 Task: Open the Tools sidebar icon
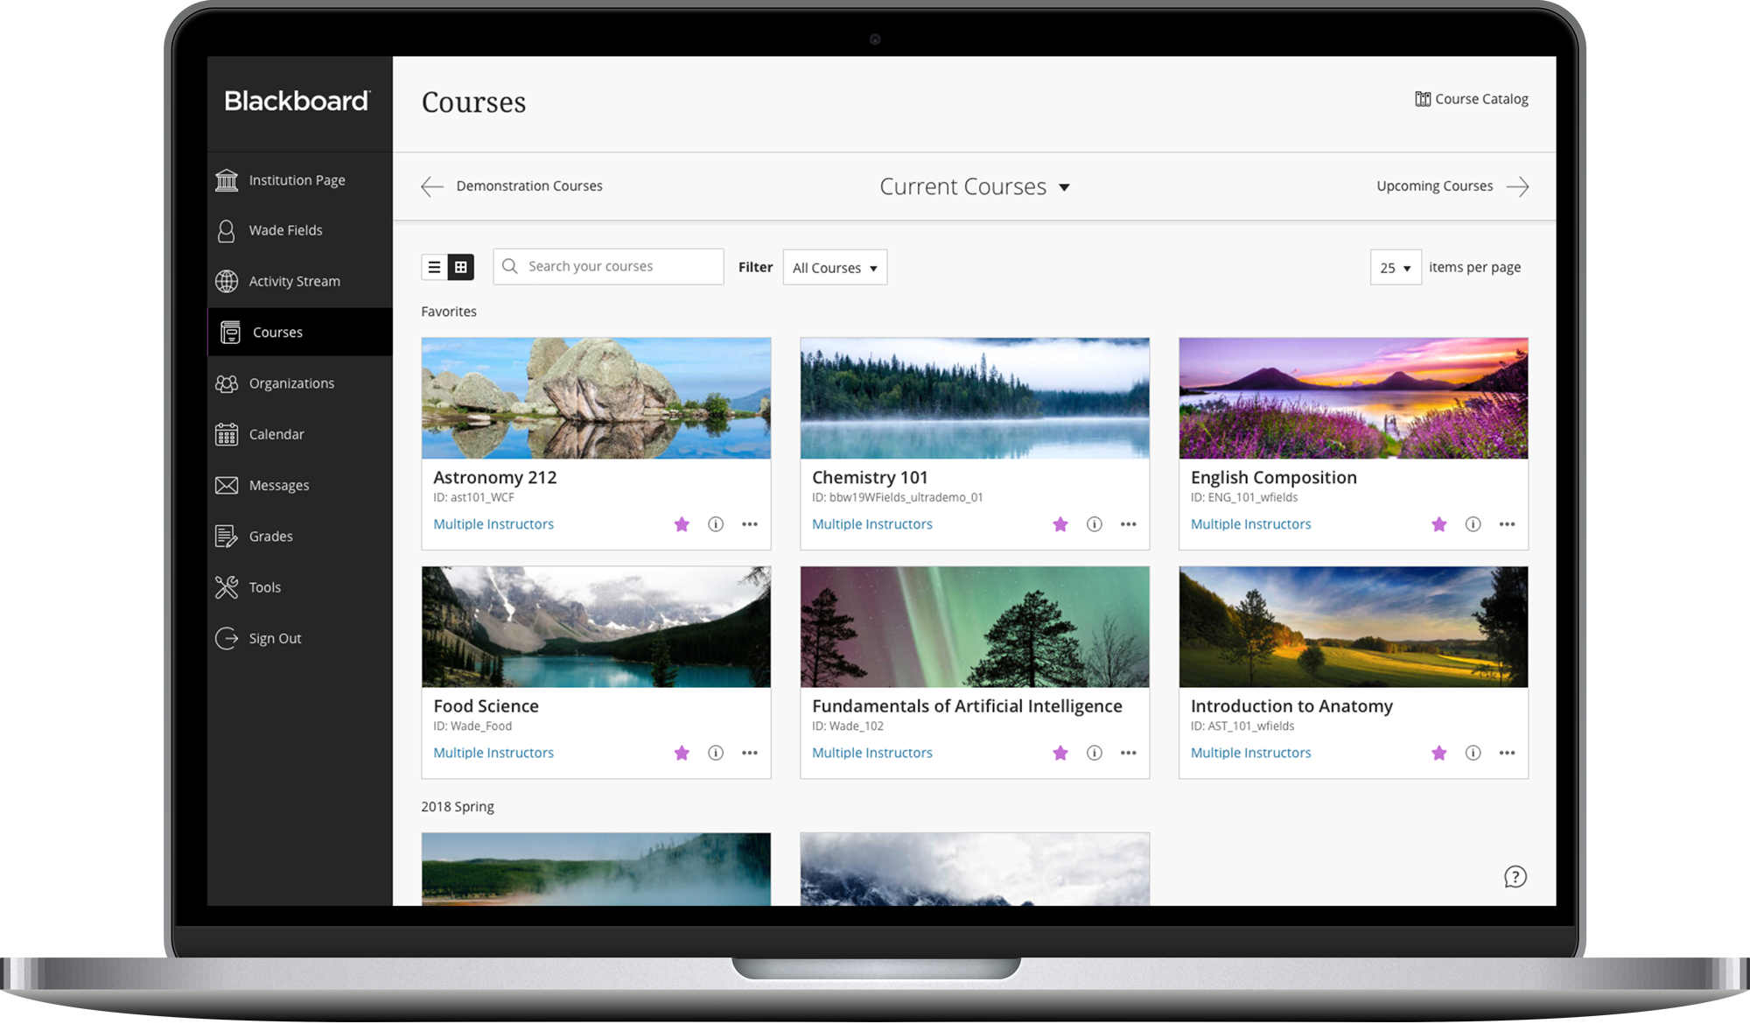click(x=227, y=586)
